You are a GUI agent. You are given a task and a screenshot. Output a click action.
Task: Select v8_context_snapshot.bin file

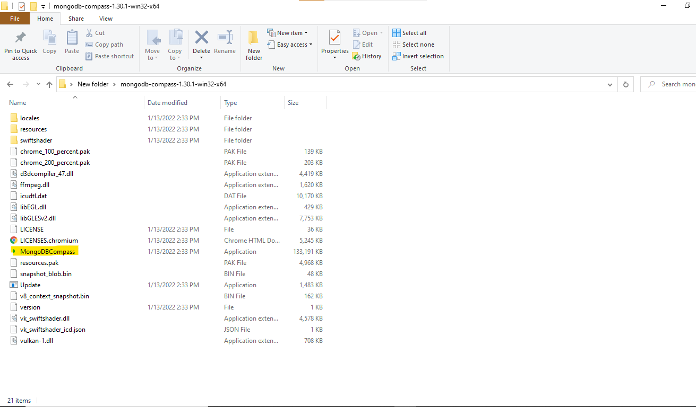click(54, 296)
